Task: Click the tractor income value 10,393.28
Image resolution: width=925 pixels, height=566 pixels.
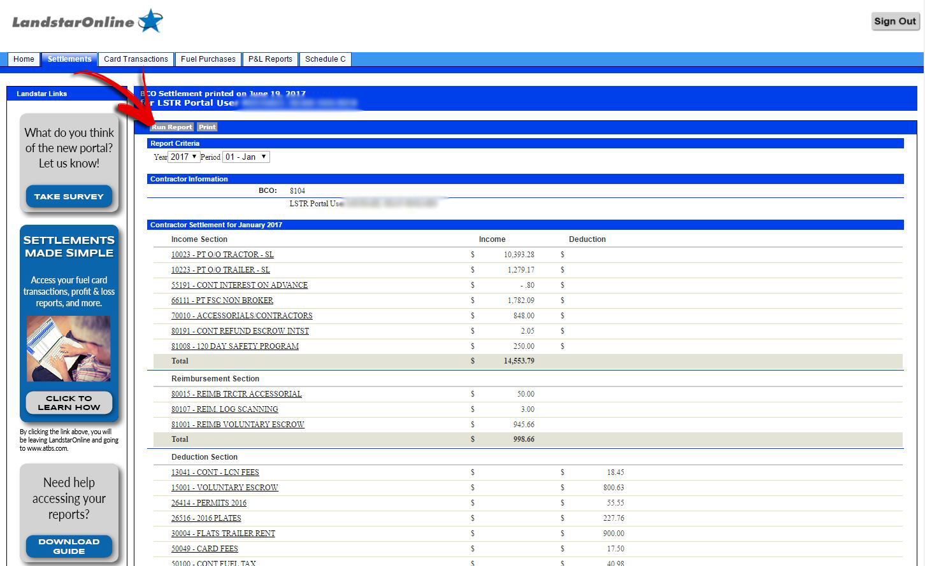Action: (x=519, y=255)
